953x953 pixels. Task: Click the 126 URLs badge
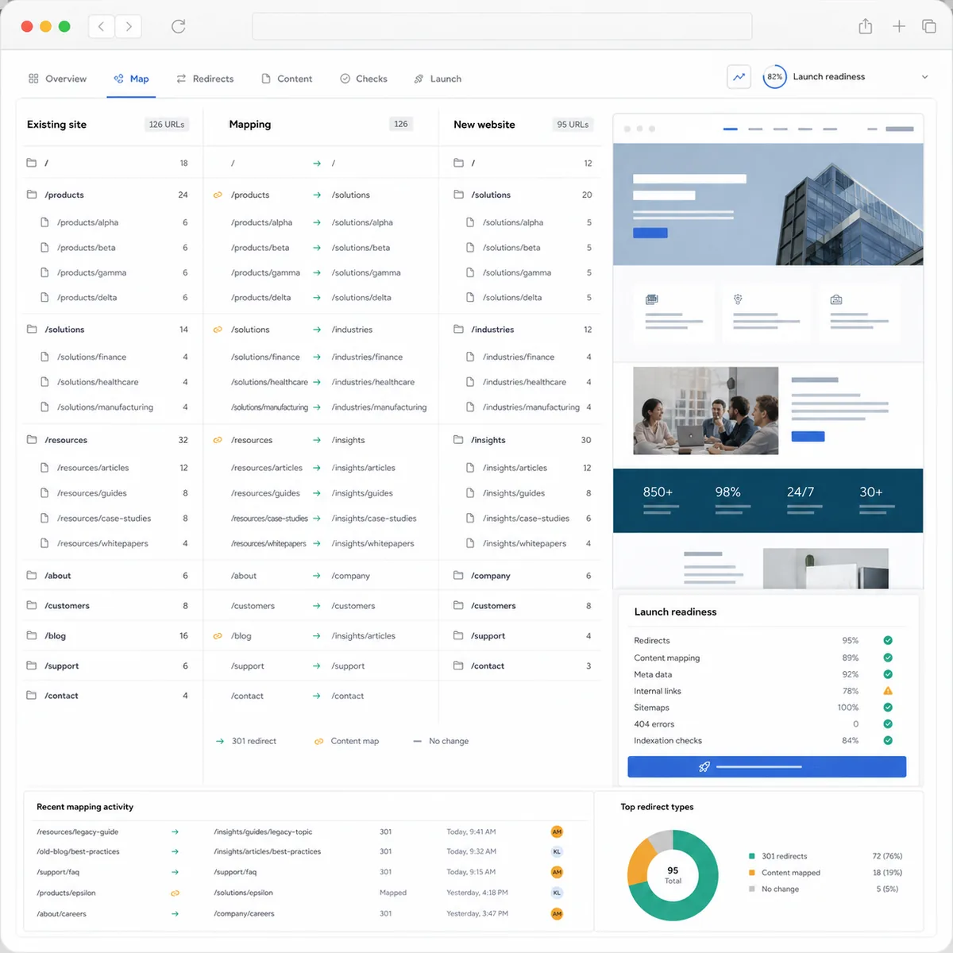click(x=167, y=125)
